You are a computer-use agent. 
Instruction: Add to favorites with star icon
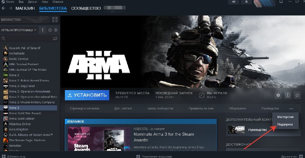tap(297, 95)
